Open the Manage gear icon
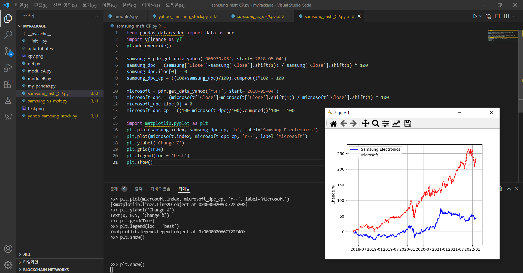Screen dimensions: 523x273 (x=8, y=265)
